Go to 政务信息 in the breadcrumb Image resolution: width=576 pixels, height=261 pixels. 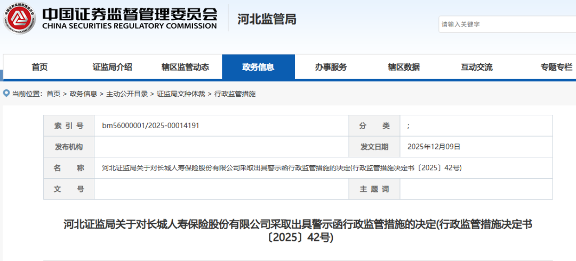tap(83, 94)
